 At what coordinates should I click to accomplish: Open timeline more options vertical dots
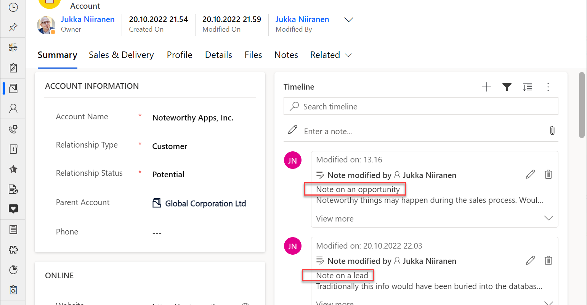[548, 87]
